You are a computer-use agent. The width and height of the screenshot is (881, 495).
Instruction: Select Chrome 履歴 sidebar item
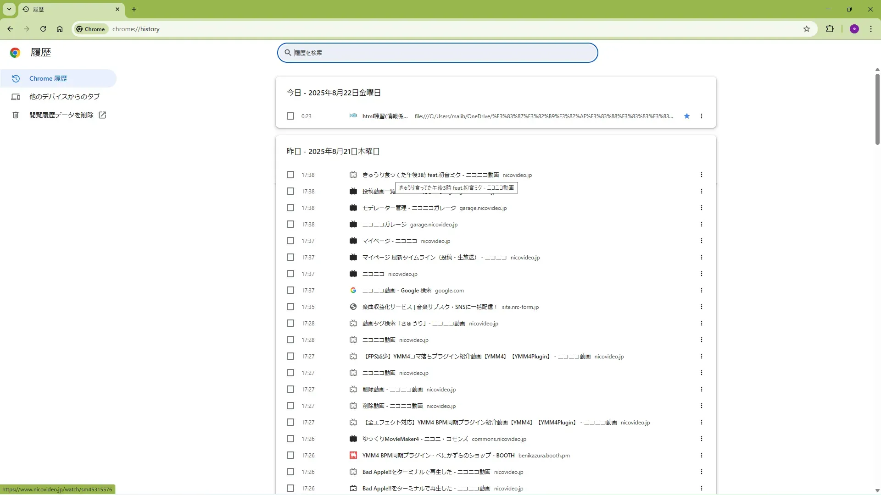click(x=48, y=78)
